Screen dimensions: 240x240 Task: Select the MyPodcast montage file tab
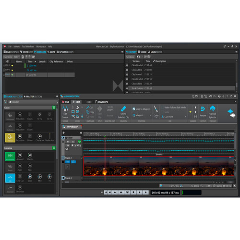tap(72, 127)
